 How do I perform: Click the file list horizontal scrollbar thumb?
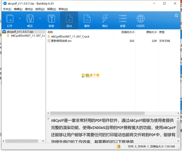click(x=97, y=113)
